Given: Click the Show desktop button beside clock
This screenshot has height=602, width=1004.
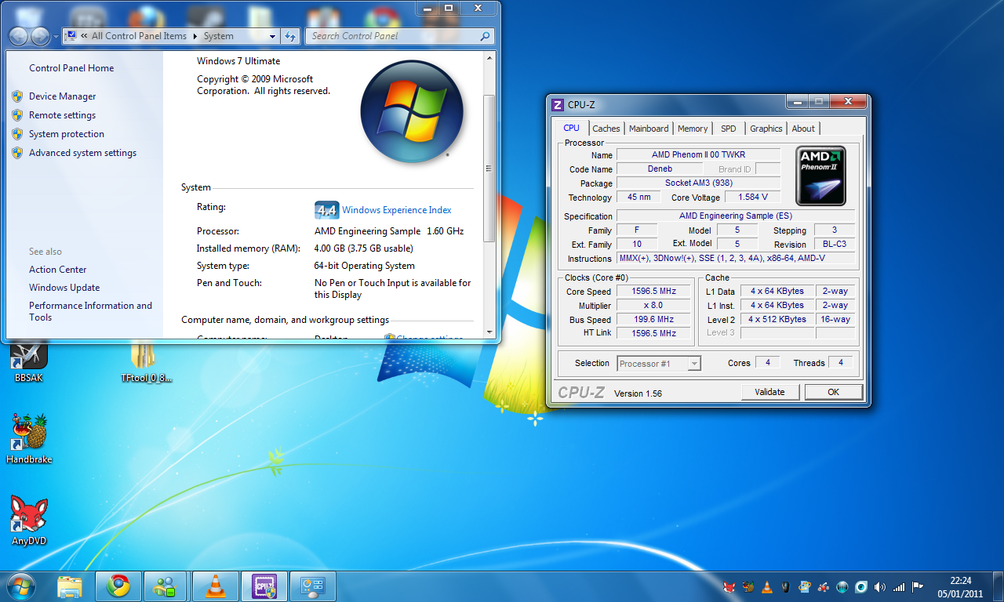Looking at the screenshot, I should (999, 586).
